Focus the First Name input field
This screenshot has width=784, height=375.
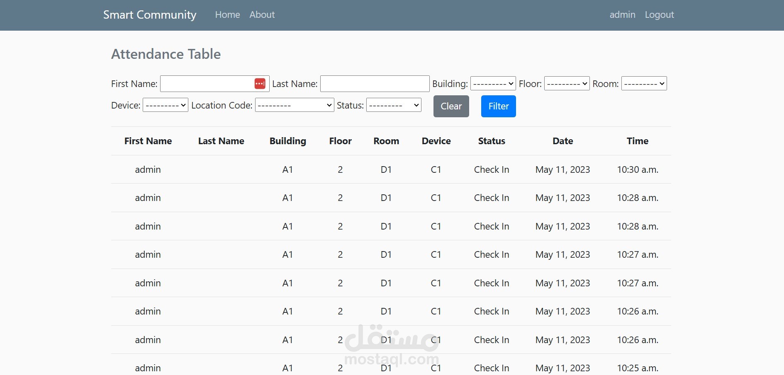207,84
